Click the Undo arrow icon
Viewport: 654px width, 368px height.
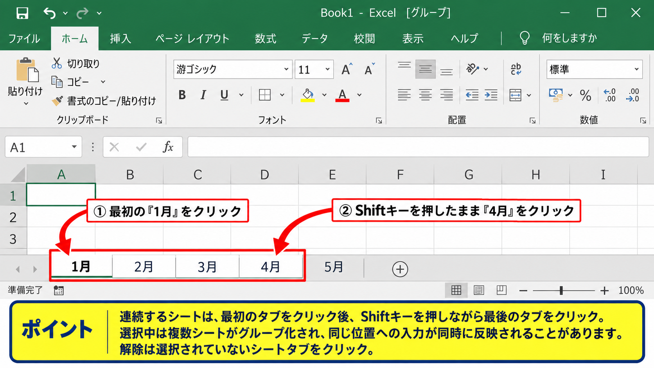(50, 13)
